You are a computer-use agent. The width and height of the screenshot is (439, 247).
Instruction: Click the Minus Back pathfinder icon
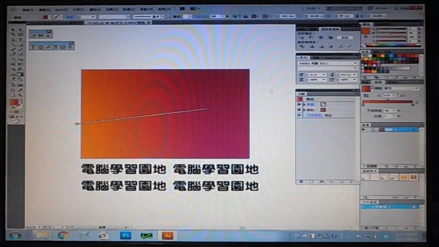349,46
